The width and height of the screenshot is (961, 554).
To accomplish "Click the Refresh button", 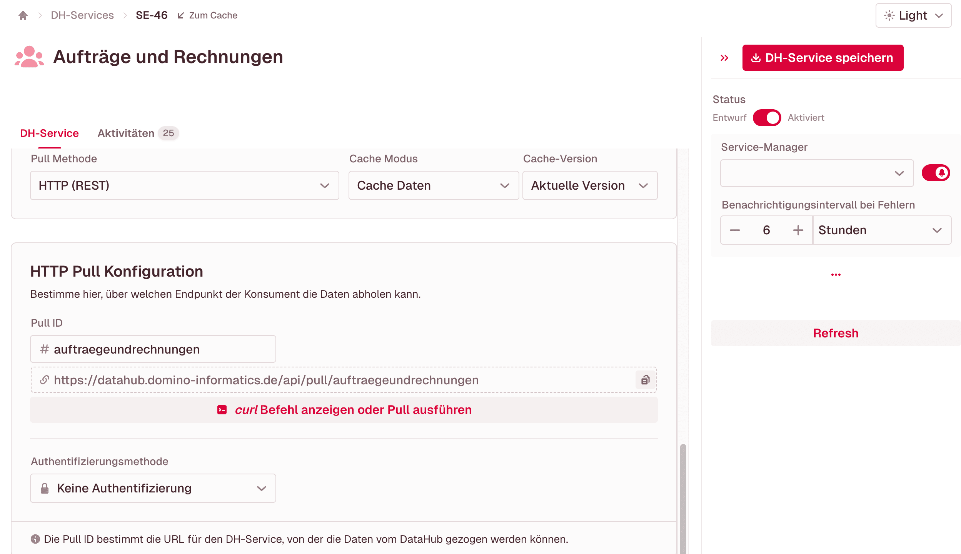I will [835, 333].
